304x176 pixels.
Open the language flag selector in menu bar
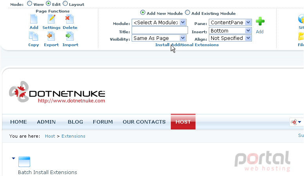pyautogui.click(x=296, y=122)
